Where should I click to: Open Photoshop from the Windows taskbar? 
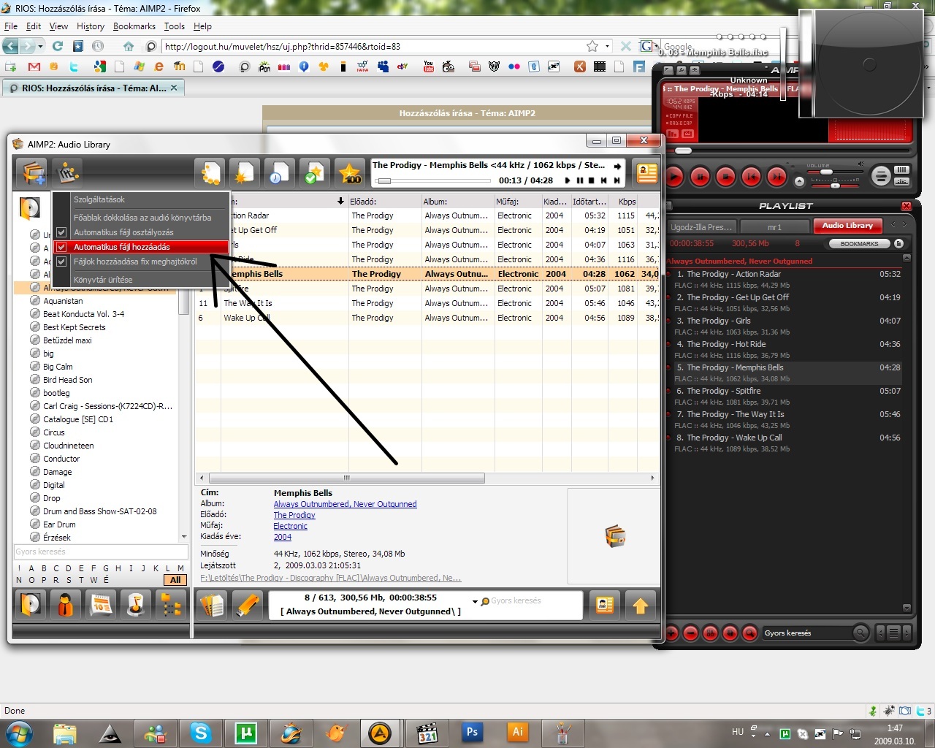(x=472, y=732)
